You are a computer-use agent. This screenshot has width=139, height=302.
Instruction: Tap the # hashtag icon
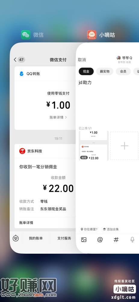coord(116,239)
